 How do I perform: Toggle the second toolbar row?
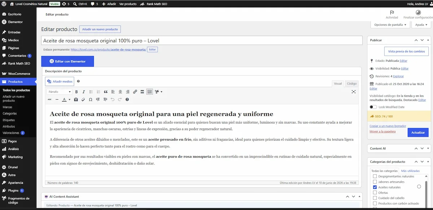pos(150,92)
